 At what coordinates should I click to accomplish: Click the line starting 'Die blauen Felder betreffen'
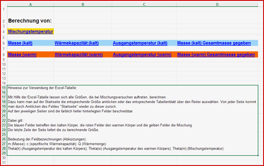click(x=100, y=125)
